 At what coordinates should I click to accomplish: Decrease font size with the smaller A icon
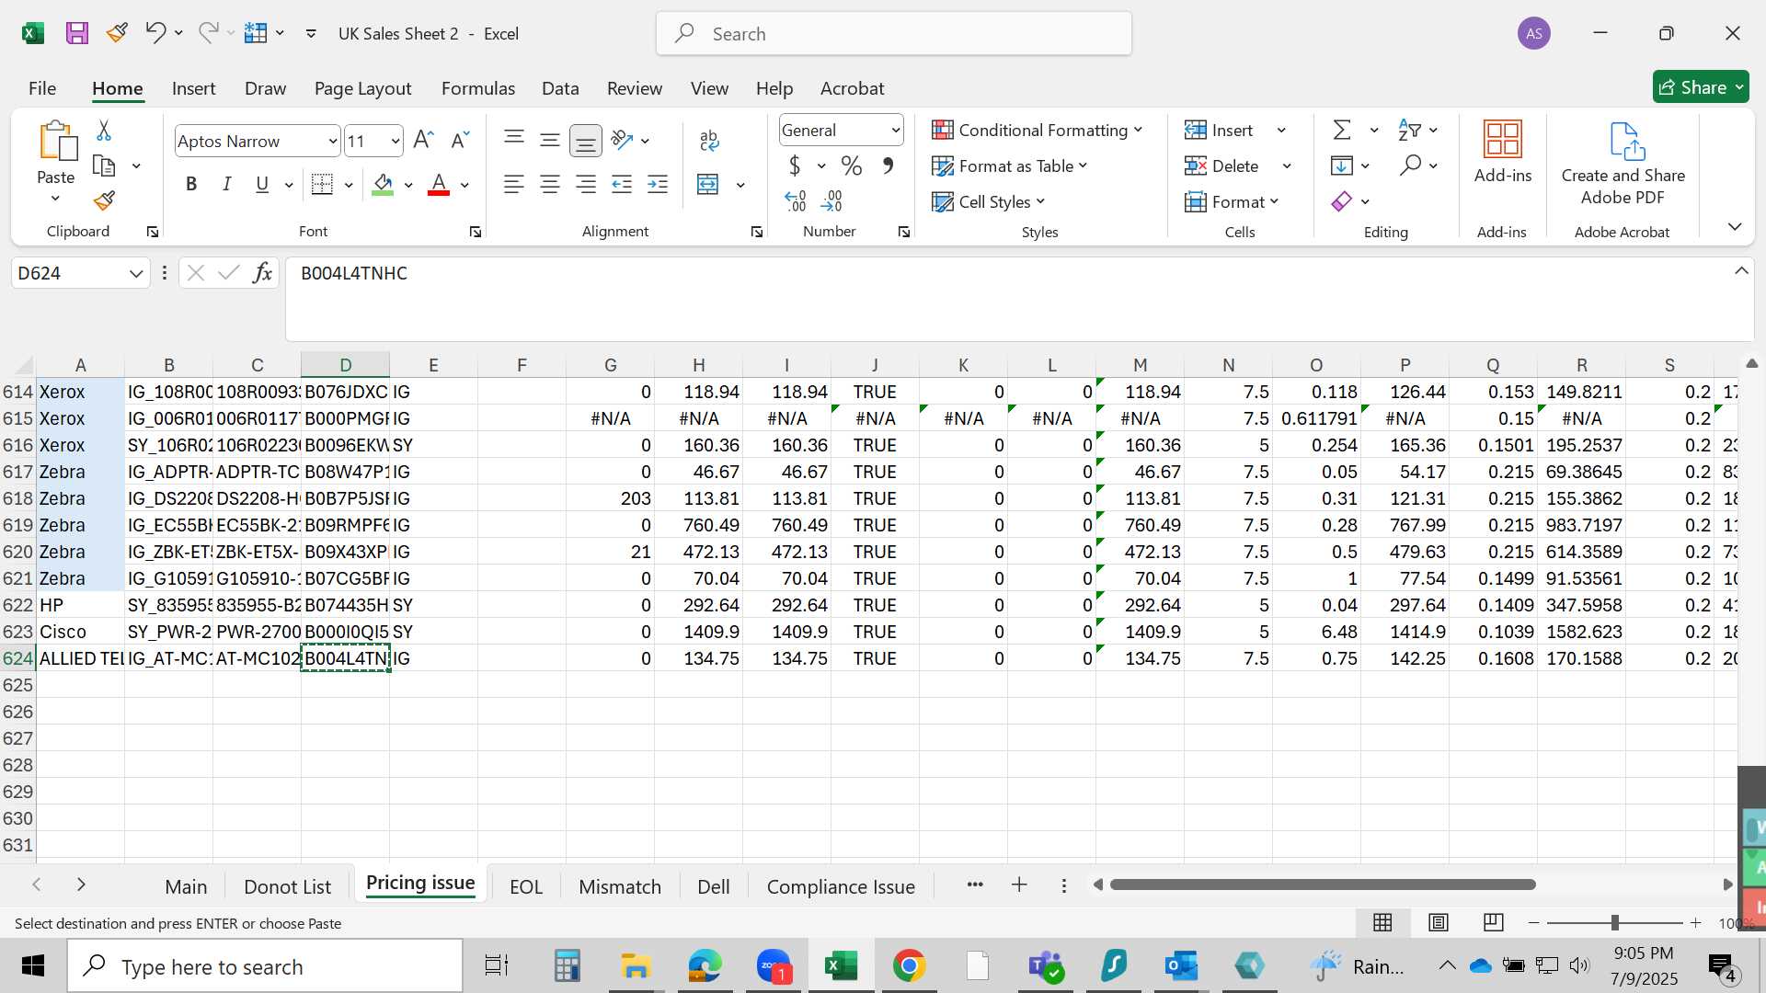459,140
